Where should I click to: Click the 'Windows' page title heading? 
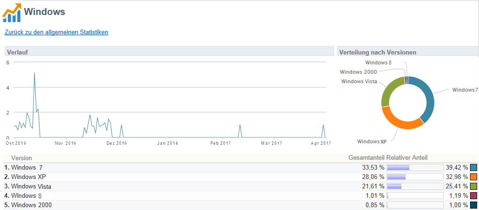(45, 12)
